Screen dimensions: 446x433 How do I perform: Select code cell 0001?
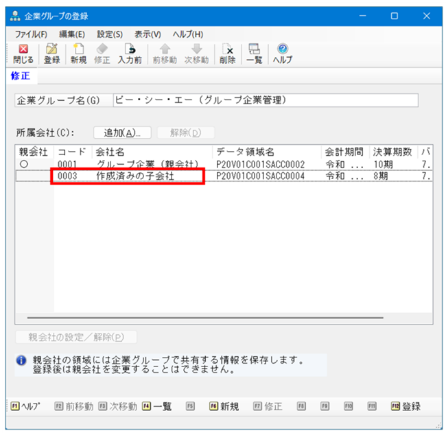[67, 165]
